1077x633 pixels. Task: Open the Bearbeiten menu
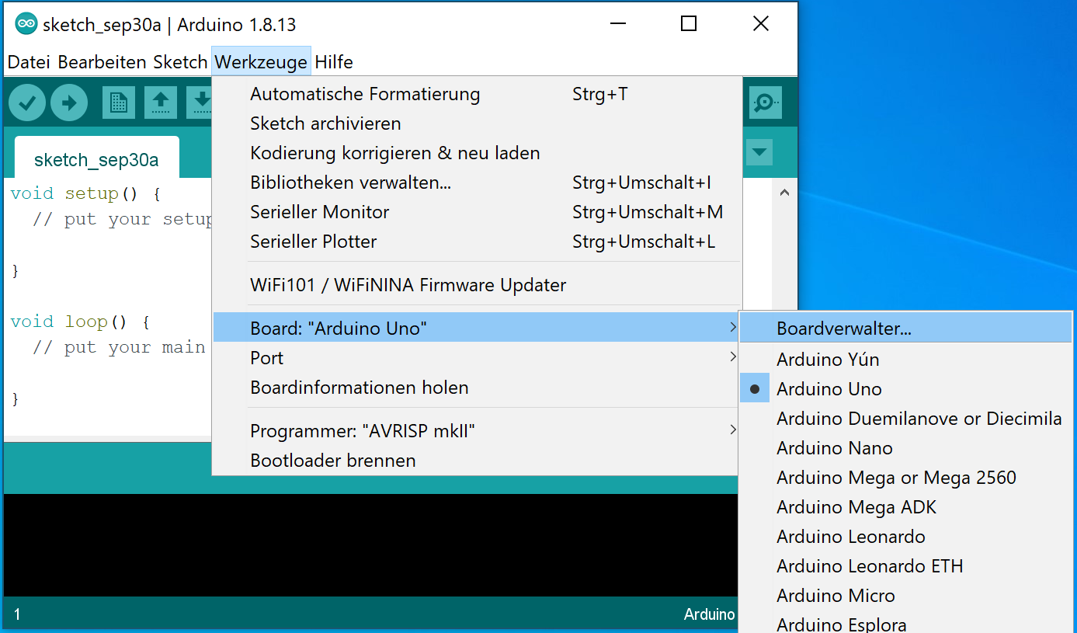pos(102,62)
